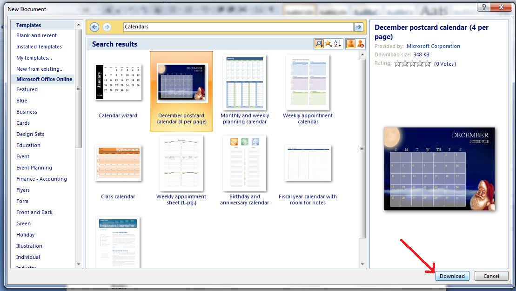516x291 pixels.
Task: Download the December postcard calendar
Action: (x=452, y=276)
